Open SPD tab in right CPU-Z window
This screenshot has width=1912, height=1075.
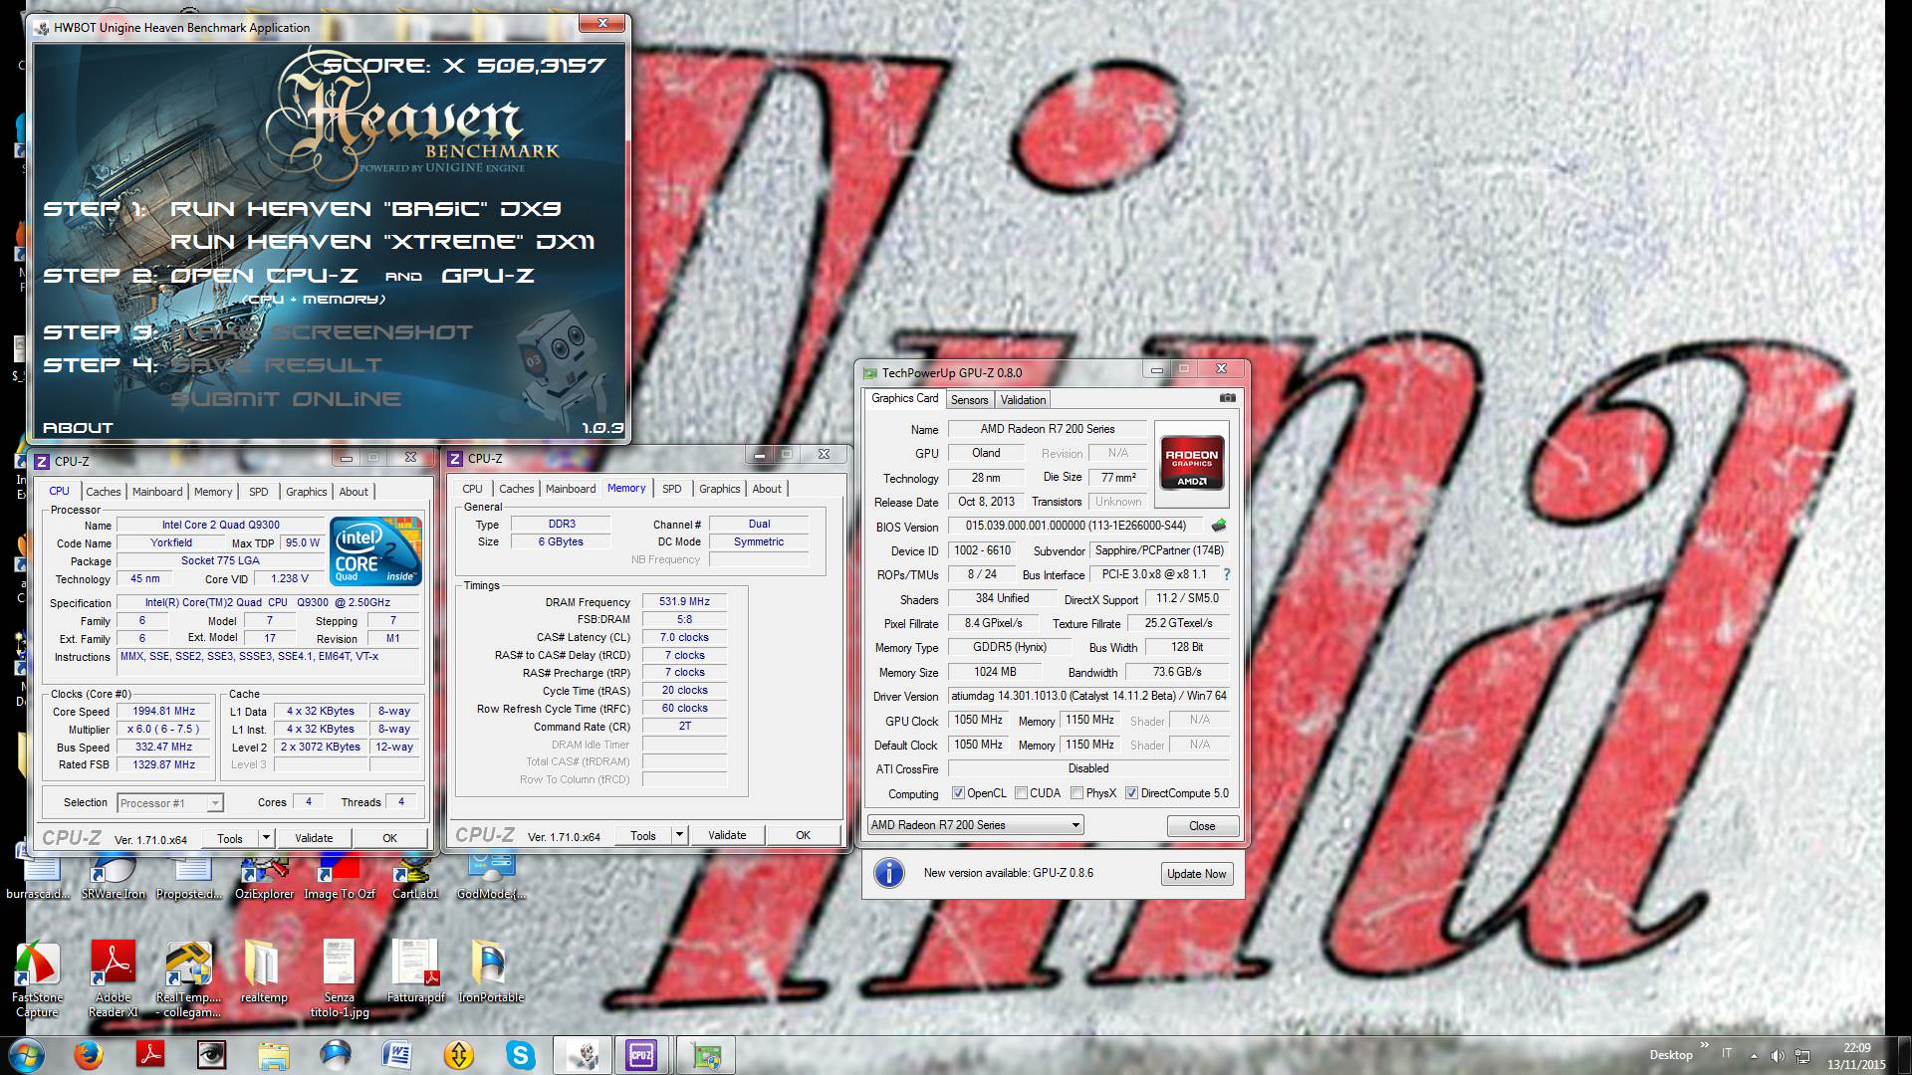coord(672,489)
